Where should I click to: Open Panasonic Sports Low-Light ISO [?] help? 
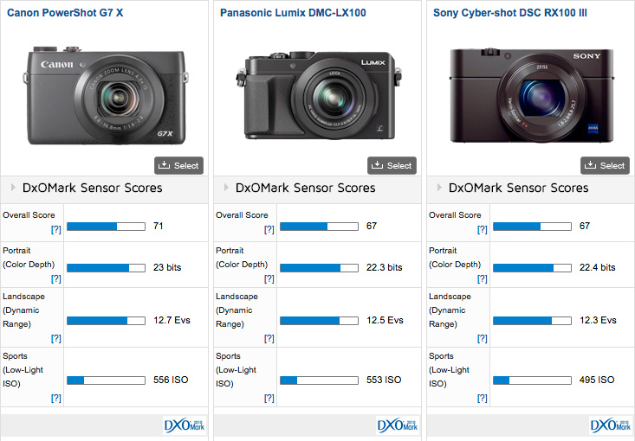click(x=269, y=398)
